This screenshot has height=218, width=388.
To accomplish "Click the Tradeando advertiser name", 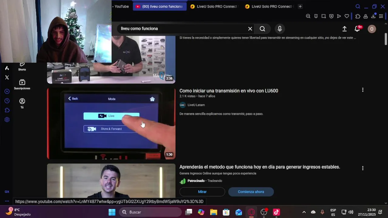I will coord(215,181).
